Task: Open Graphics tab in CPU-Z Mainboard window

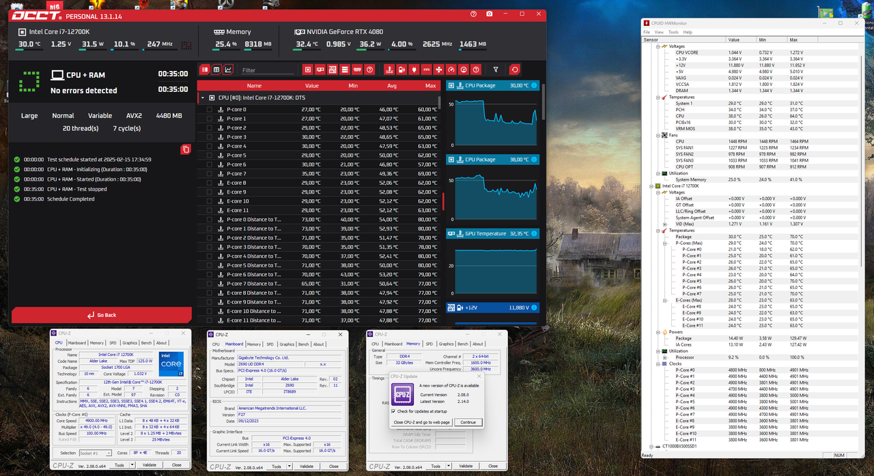Action: 287,344
